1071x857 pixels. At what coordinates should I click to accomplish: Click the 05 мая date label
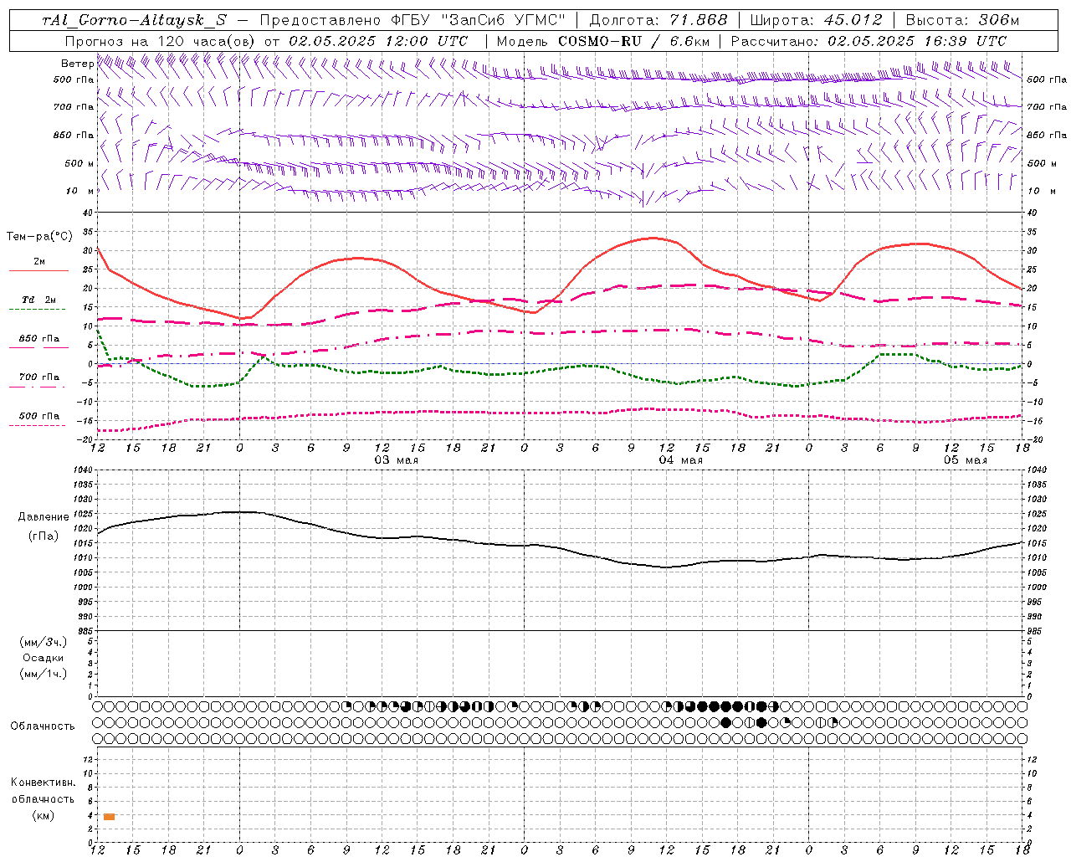(966, 460)
